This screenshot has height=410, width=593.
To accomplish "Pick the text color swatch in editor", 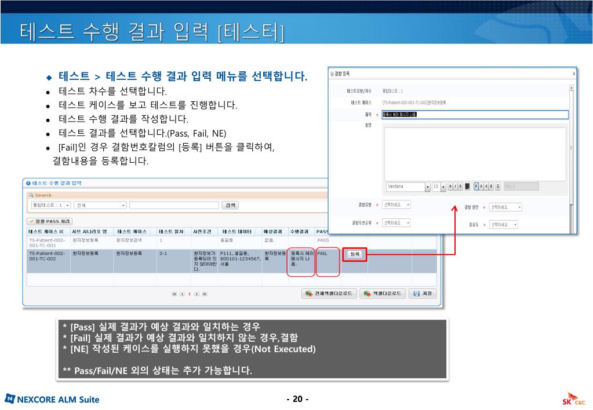I will point(468,186).
